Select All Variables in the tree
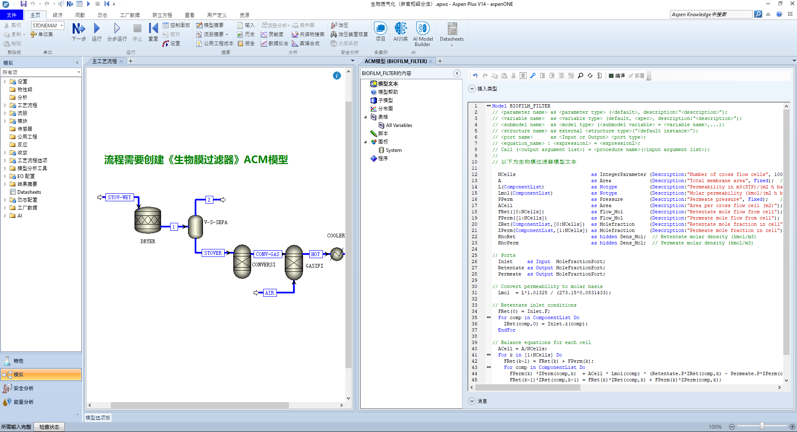The image size is (797, 432). coord(395,125)
